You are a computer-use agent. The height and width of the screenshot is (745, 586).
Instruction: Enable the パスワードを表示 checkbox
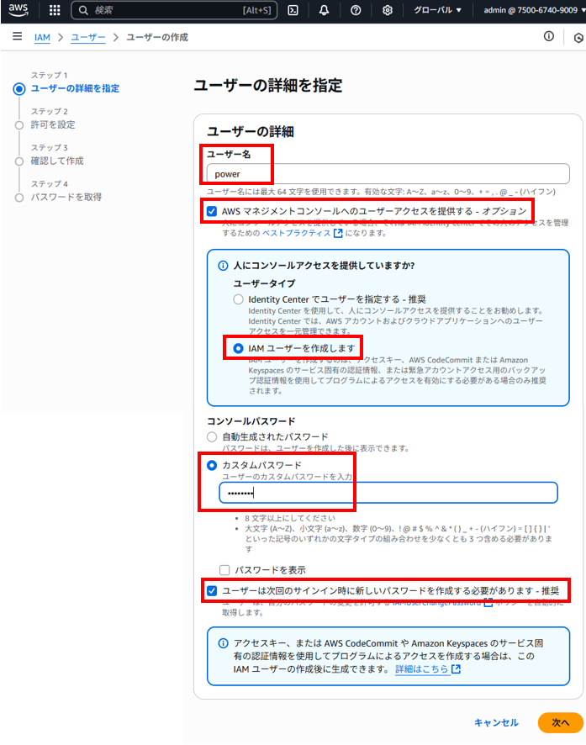pos(224,569)
